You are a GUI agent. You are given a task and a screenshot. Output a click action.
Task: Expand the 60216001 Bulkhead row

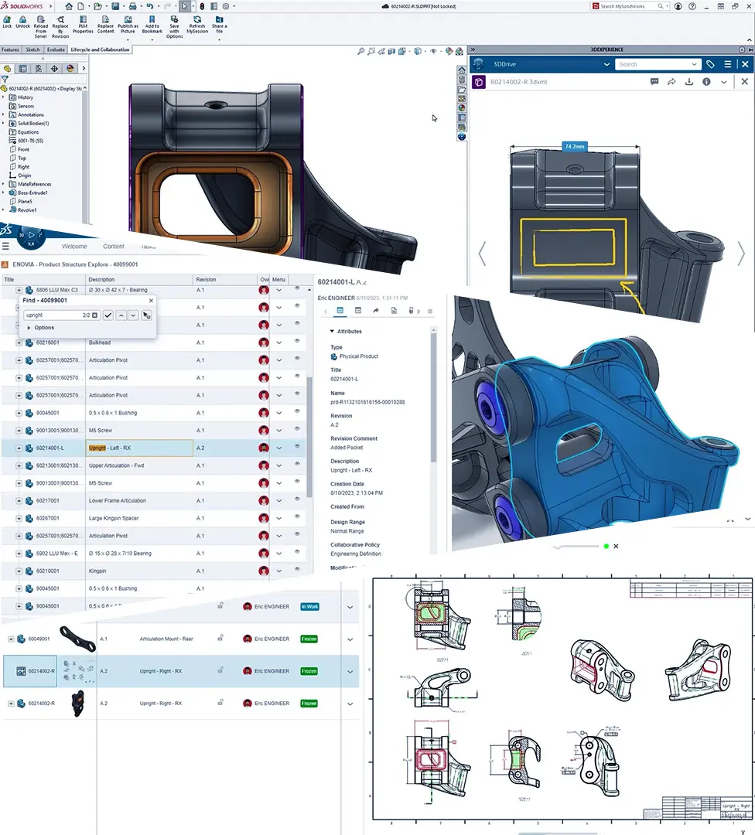tap(19, 343)
